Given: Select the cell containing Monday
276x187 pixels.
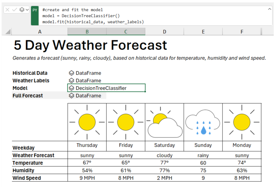Looking at the screenshot, I should pos(242,145).
